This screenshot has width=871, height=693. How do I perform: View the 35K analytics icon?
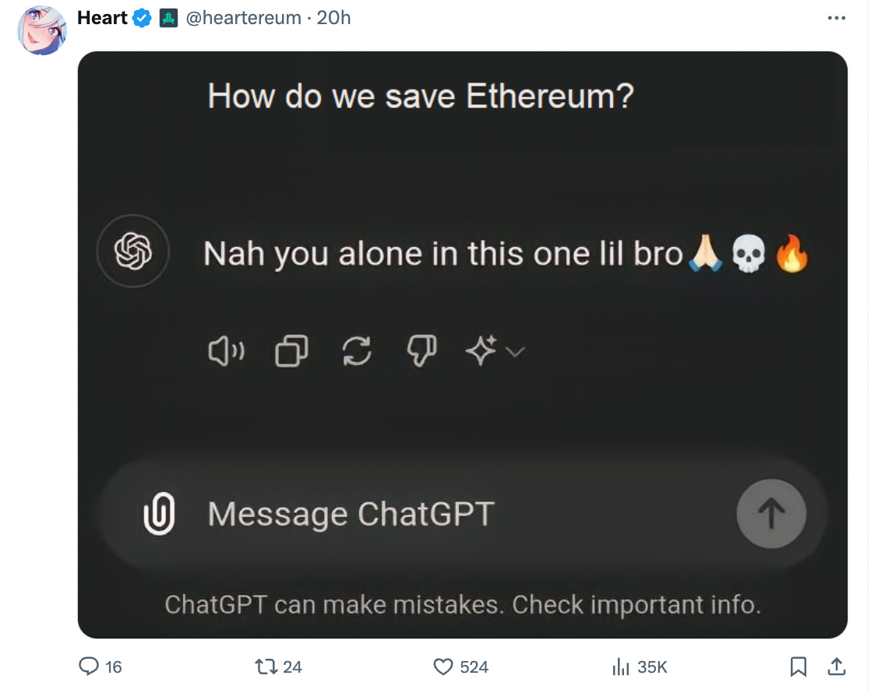tap(620, 667)
